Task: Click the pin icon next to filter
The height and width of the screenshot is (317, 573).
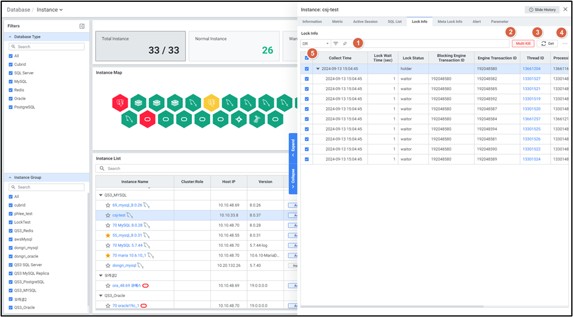Action: click(345, 44)
